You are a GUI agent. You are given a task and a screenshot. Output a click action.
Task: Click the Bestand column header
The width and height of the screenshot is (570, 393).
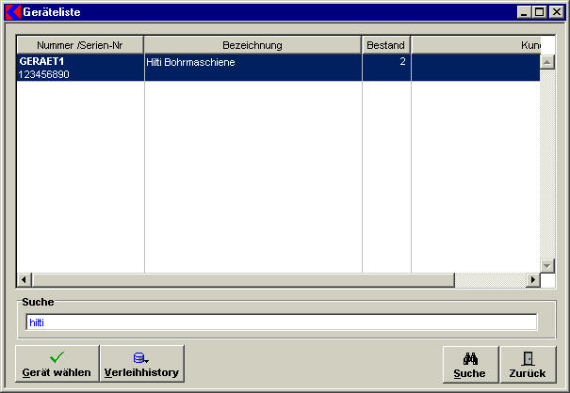pyautogui.click(x=385, y=45)
